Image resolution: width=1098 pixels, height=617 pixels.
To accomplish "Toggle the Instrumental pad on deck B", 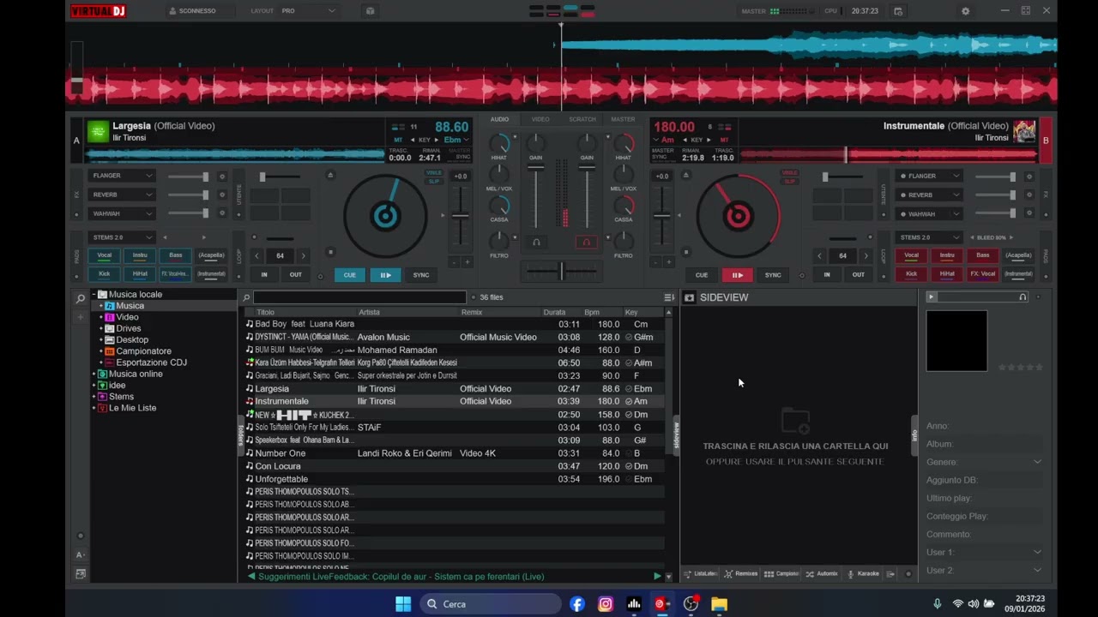I will pyautogui.click(x=1018, y=274).
